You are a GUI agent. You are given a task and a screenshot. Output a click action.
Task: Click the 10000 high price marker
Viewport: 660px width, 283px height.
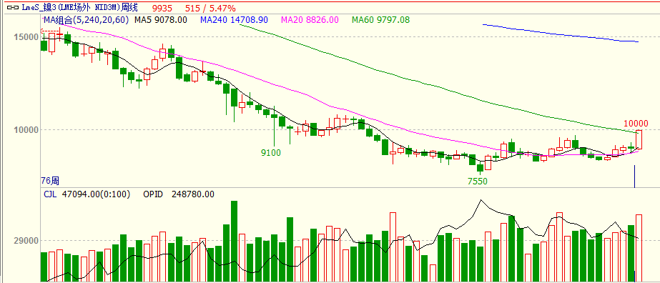click(636, 123)
